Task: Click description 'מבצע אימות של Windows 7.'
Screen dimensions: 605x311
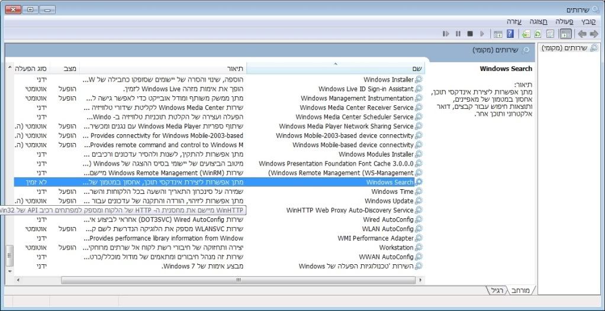Action: click(x=202, y=266)
